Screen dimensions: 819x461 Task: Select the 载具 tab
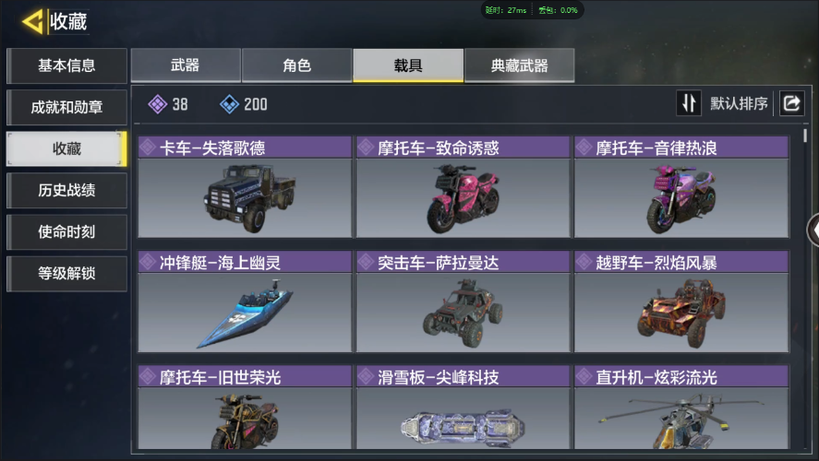tap(408, 65)
